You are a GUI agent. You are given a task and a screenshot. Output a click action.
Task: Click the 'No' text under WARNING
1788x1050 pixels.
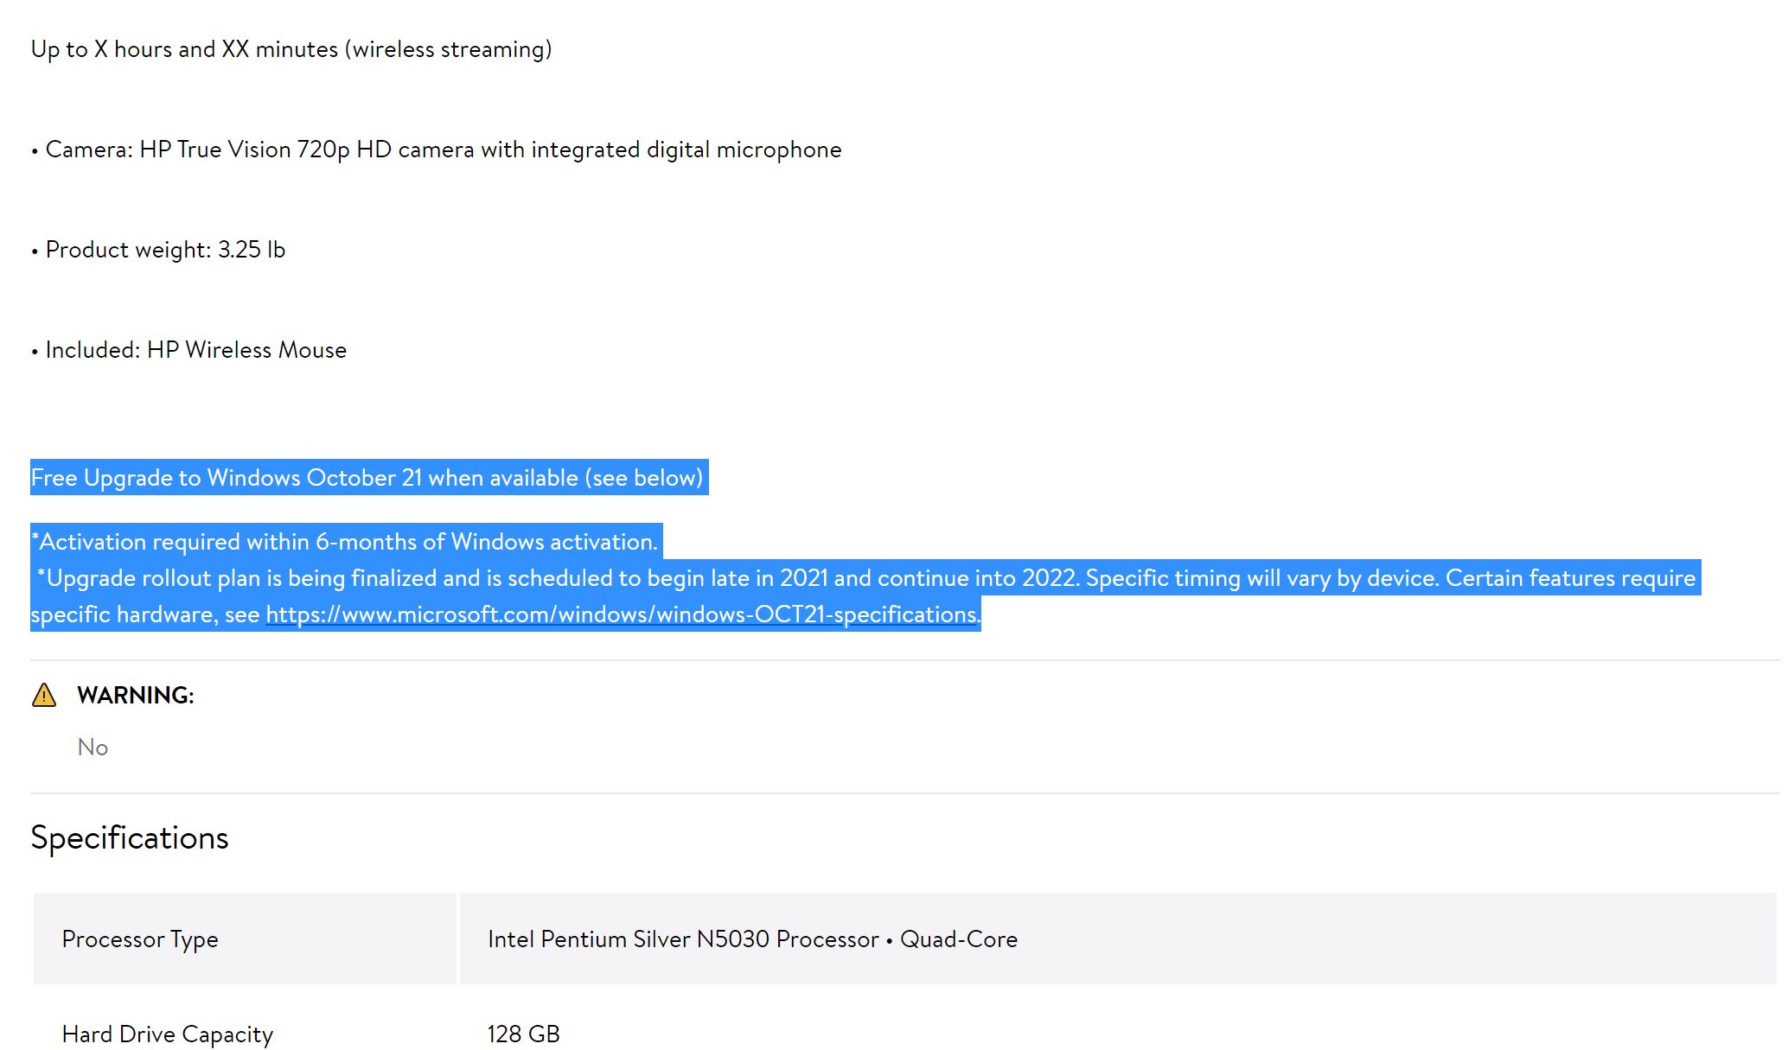coord(93,747)
